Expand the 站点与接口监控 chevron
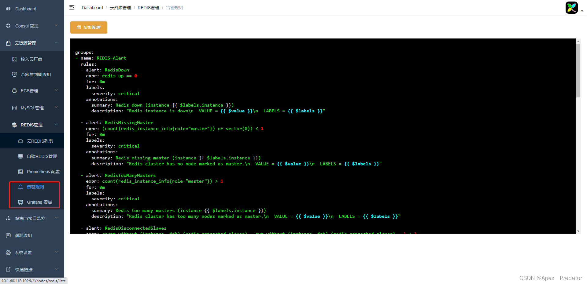Screen dimensions: 587x284 click(x=56, y=218)
